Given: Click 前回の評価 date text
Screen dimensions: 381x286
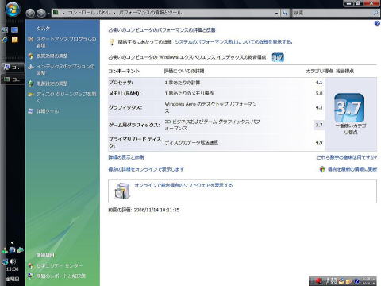Looking at the screenshot, I should (x=144, y=210).
